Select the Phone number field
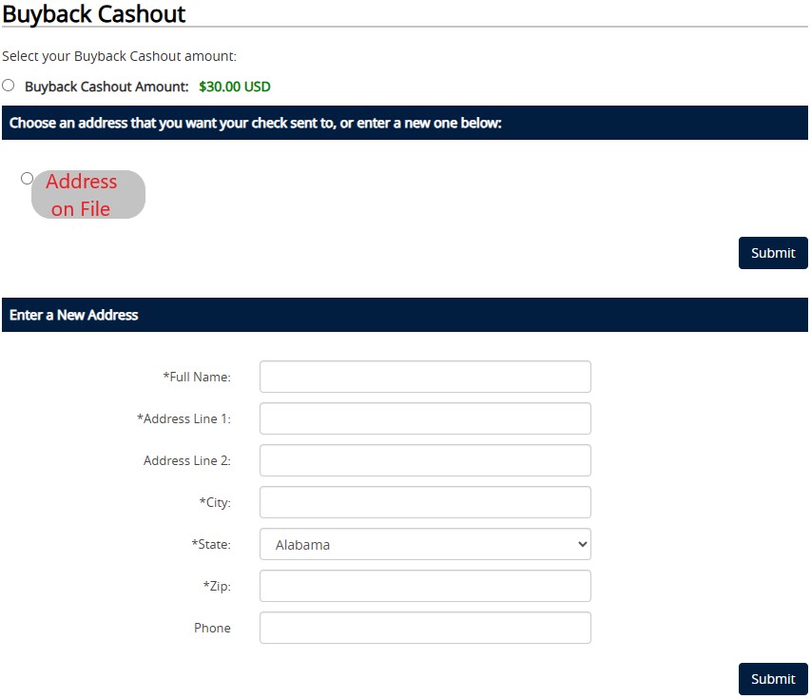 [x=425, y=628]
